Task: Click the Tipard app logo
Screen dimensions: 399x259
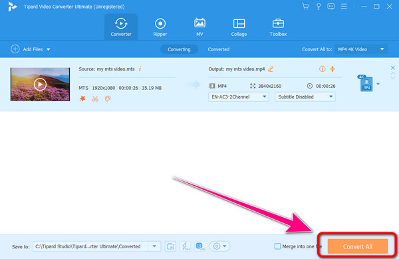Action: 12,7
